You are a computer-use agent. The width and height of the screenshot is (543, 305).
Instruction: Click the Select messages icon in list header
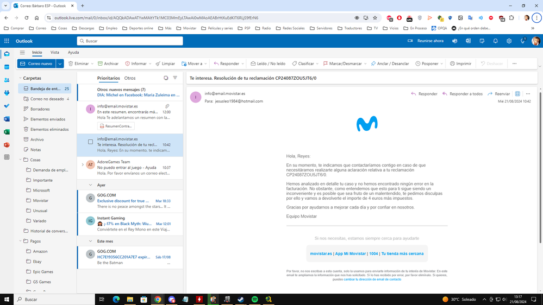166,78
